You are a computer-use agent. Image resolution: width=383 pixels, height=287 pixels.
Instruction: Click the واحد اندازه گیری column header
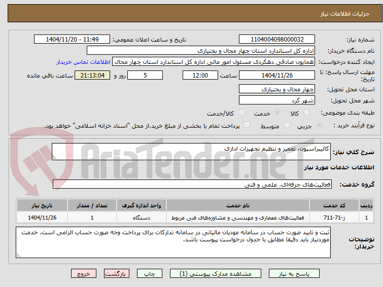(142, 205)
